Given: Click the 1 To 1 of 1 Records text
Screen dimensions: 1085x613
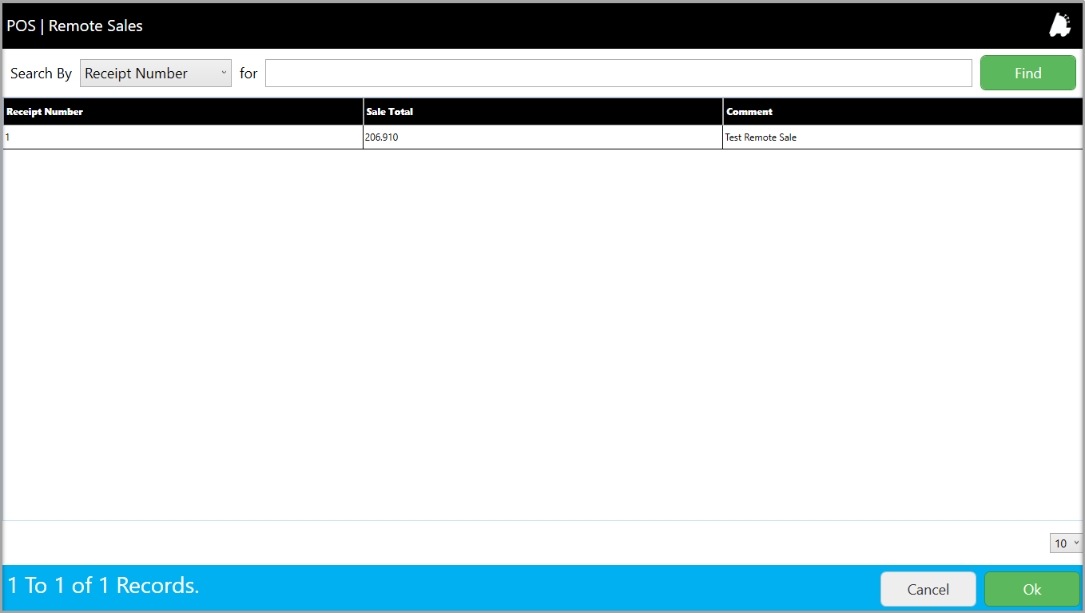Looking at the screenshot, I should click(x=103, y=586).
